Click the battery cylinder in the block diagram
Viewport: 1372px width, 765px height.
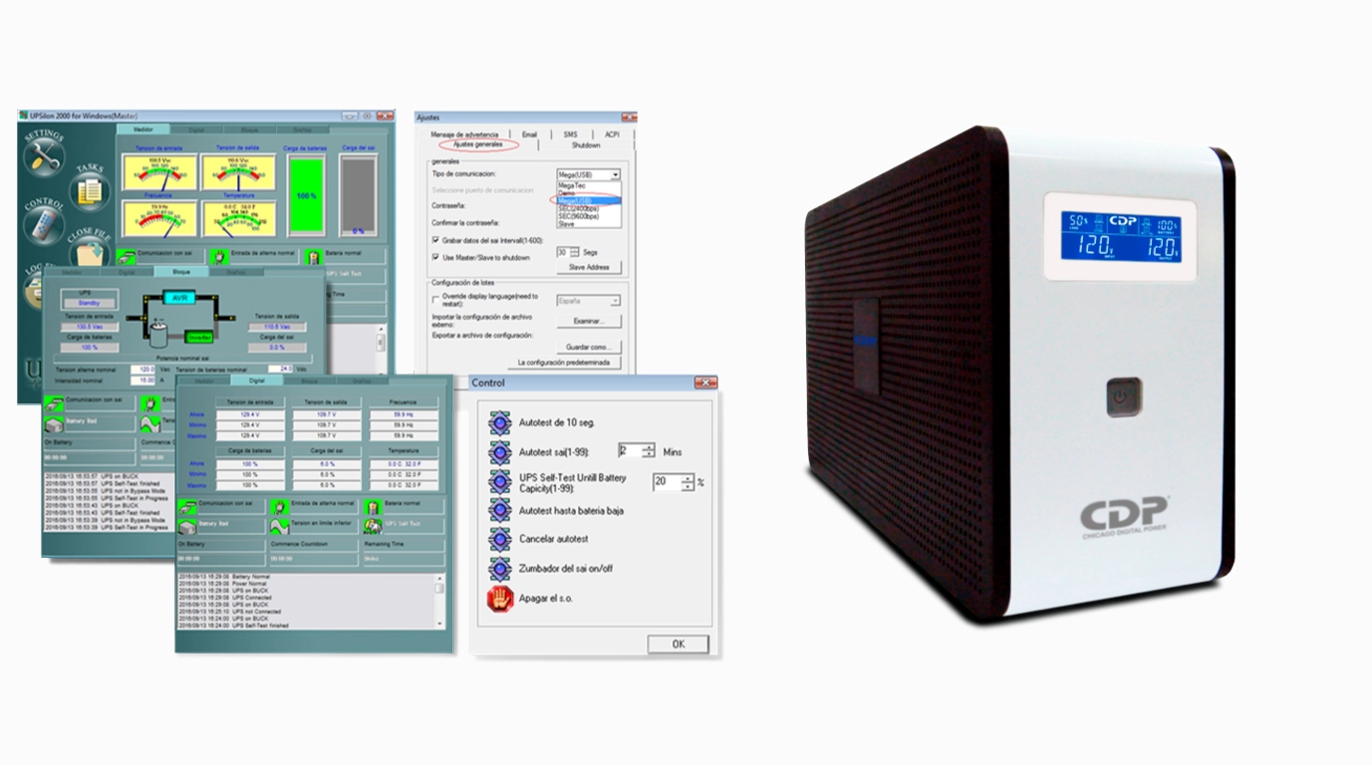(158, 332)
